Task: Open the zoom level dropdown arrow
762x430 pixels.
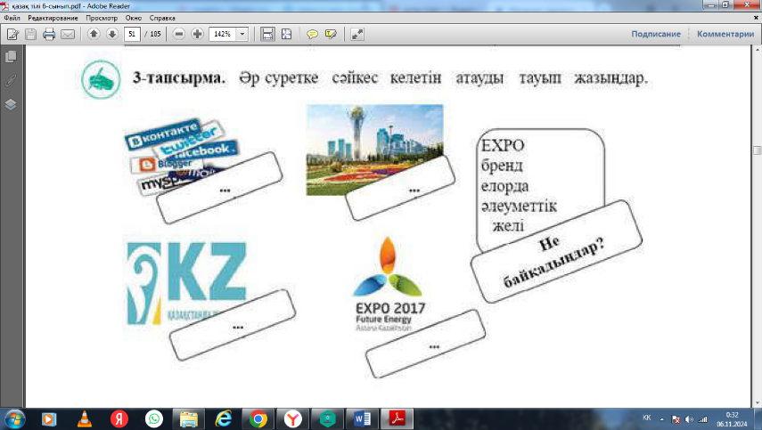Action: coord(242,34)
